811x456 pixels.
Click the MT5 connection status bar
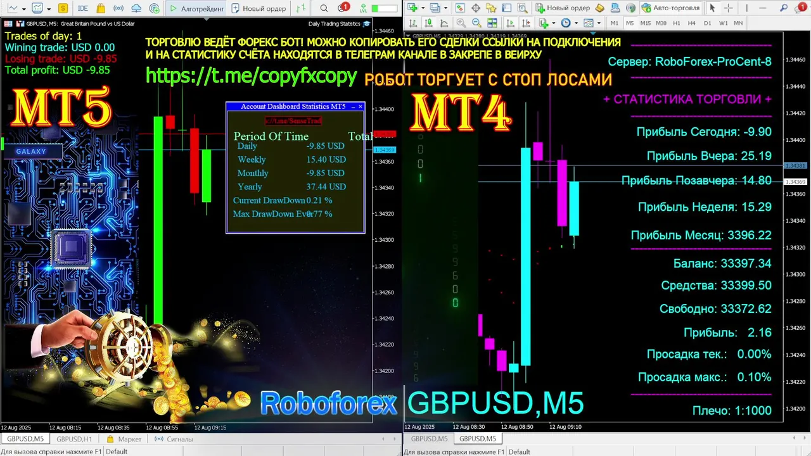pos(384,9)
